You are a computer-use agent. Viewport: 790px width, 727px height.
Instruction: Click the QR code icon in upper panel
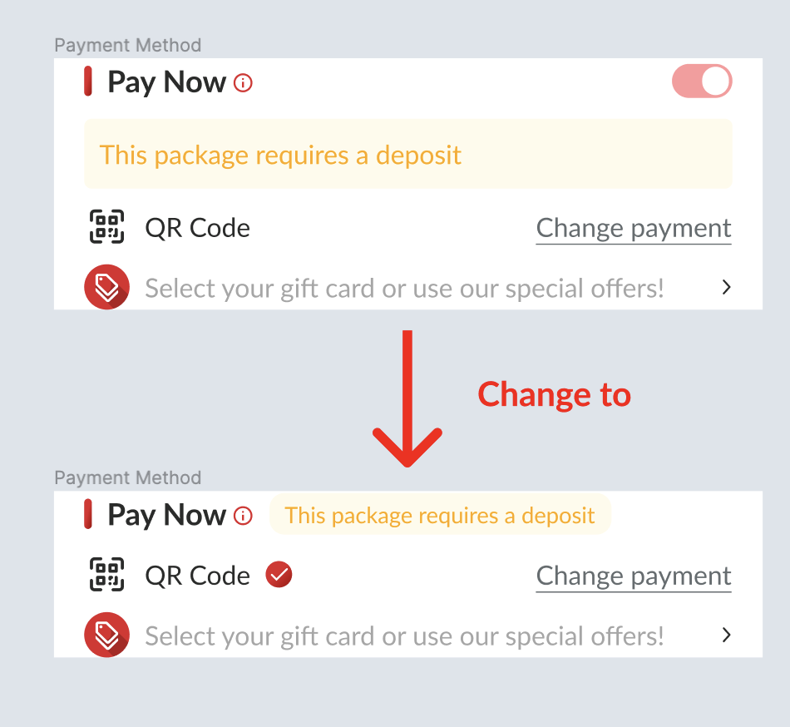pos(106,227)
